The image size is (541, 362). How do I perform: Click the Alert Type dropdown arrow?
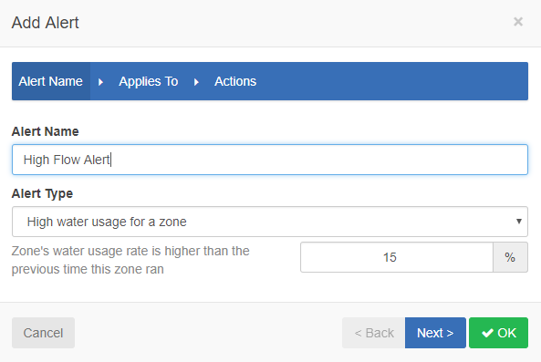(518, 222)
